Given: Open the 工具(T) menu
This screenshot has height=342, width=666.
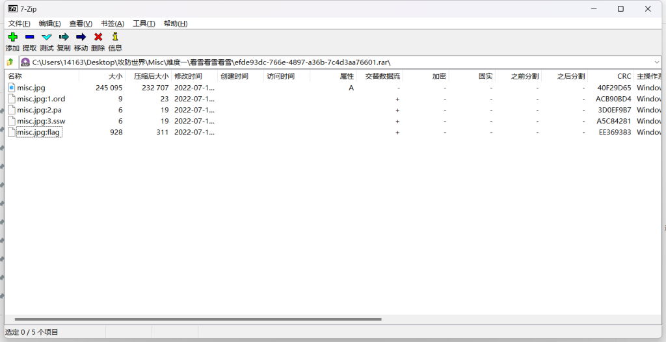Looking at the screenshot, I should 144,23.
